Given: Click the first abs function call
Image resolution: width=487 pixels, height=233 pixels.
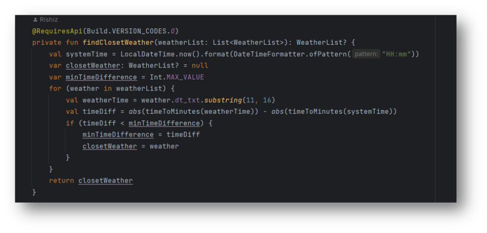Looking at the screenshot, I should point(135,112).
